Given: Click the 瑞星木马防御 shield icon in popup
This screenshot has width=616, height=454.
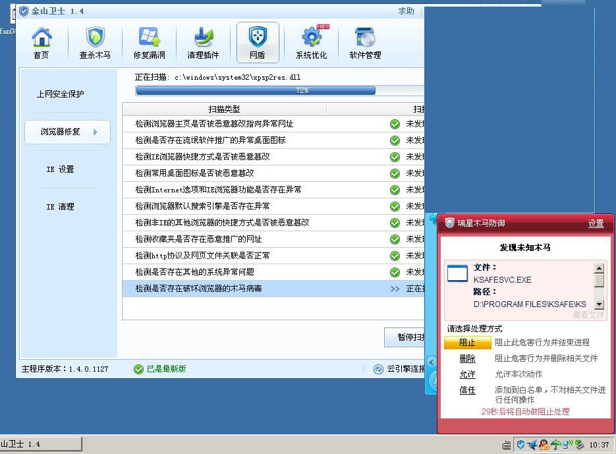Looking at the screenshot, I should pyautogui.click(x=449, y=223).
